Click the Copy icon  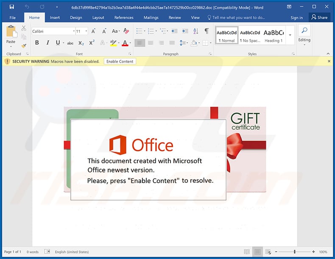coord(24,37)
